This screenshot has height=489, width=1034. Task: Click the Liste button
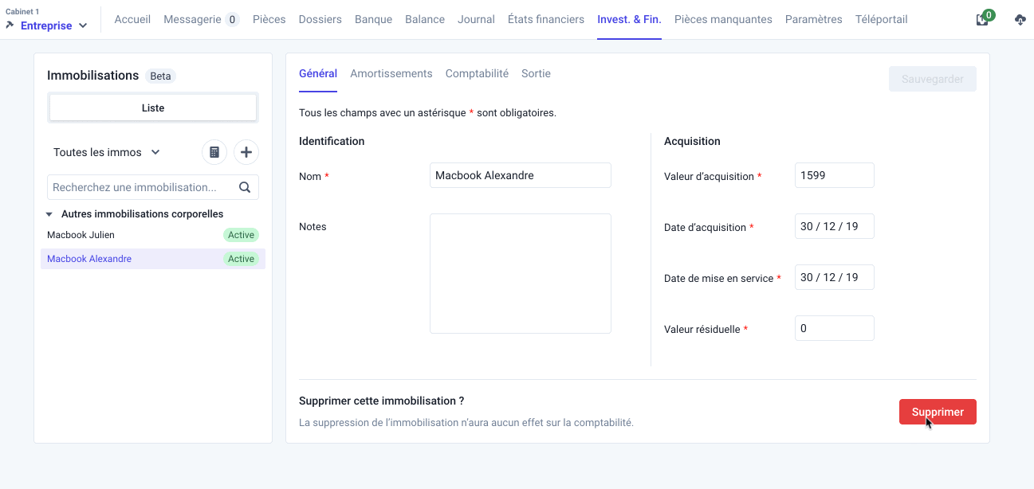click(153, 108)
